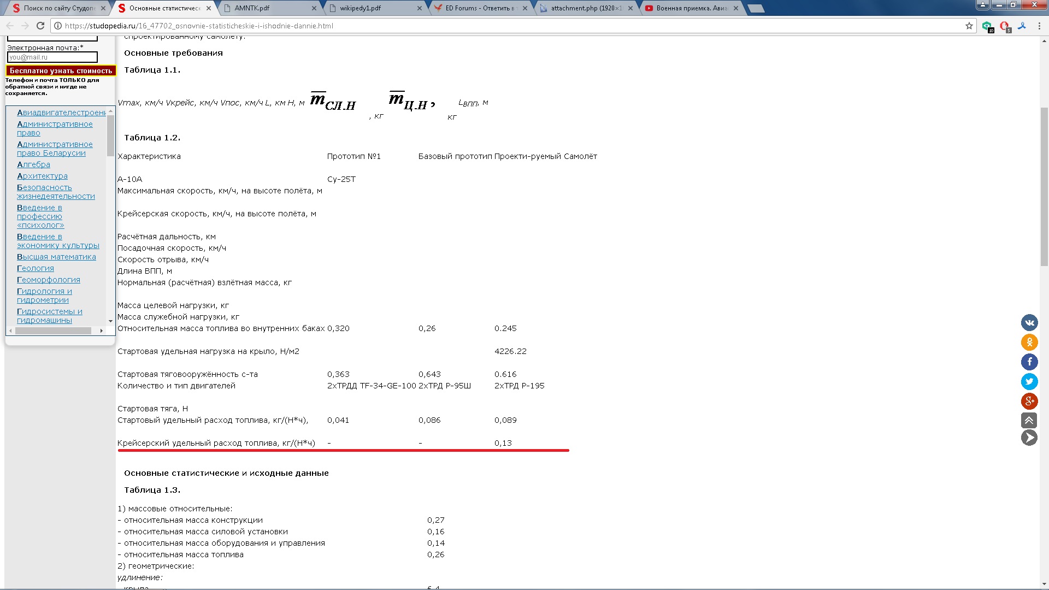Click the address bar URL
The height and width of the screenshot is (590, 1049).
coord(199,26)
